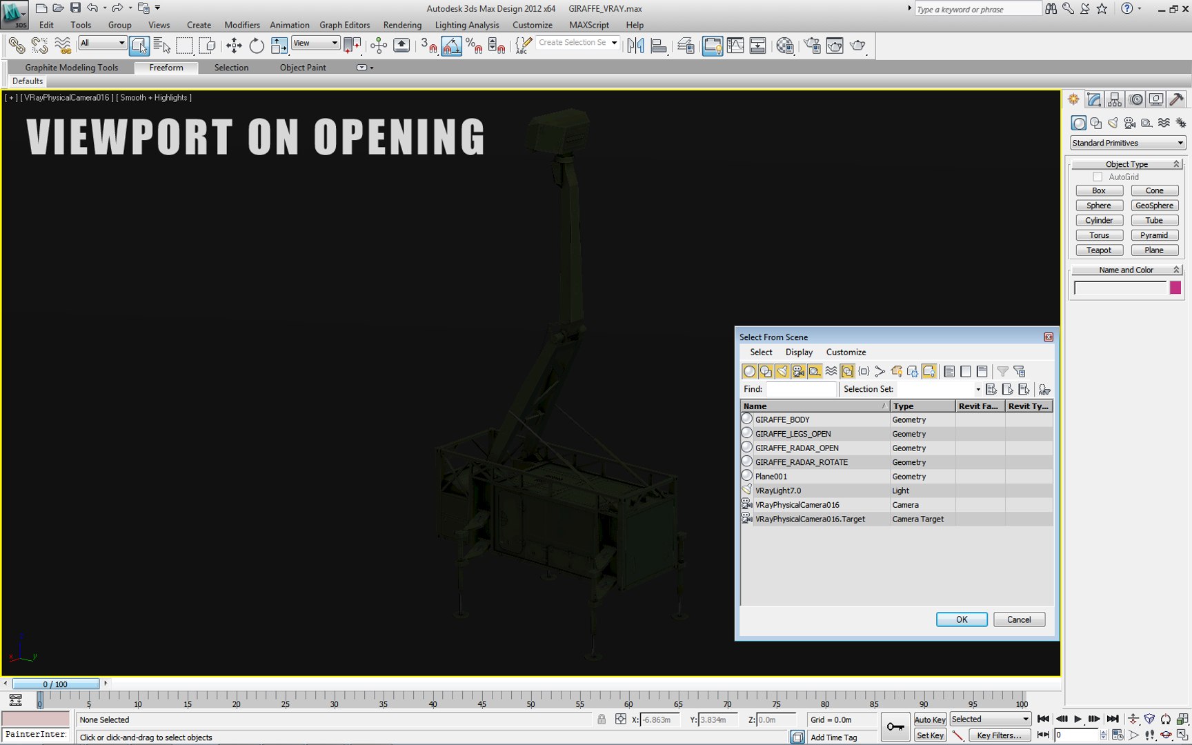
Task: Open the selection filter All dropdown
Action: [102, 43]
